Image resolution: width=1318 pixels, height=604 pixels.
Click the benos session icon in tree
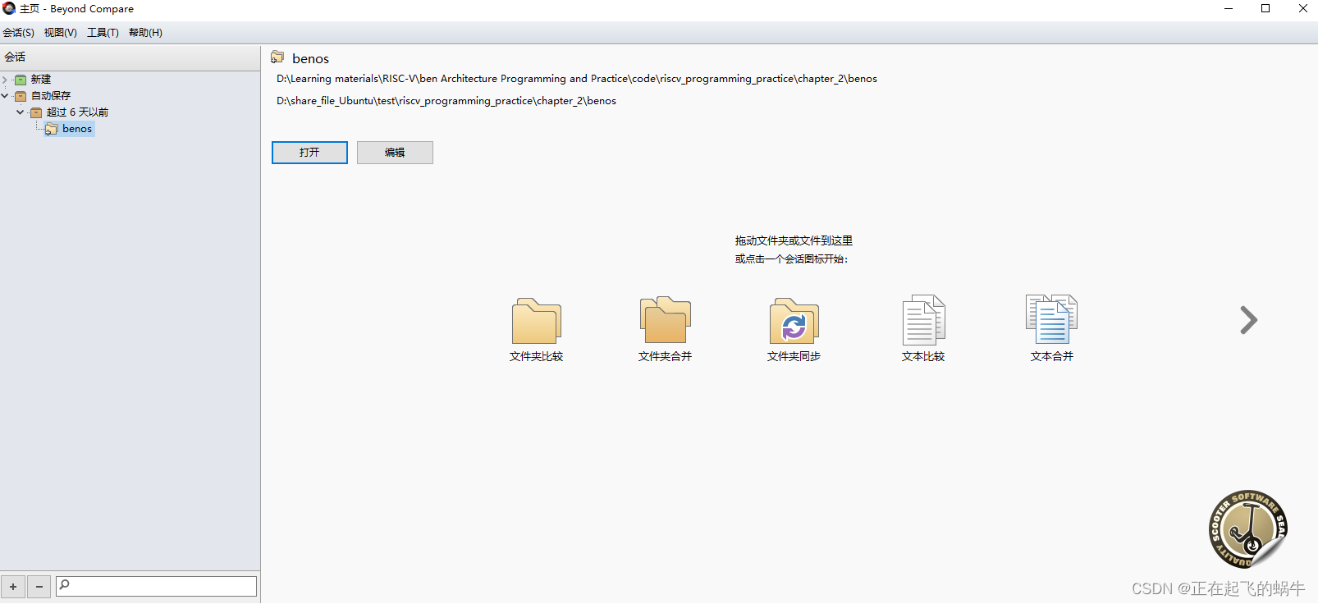[52, 129]
